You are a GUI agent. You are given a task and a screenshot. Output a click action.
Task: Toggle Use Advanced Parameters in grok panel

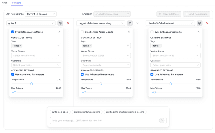pyautogui.click(x=82, y=75)
